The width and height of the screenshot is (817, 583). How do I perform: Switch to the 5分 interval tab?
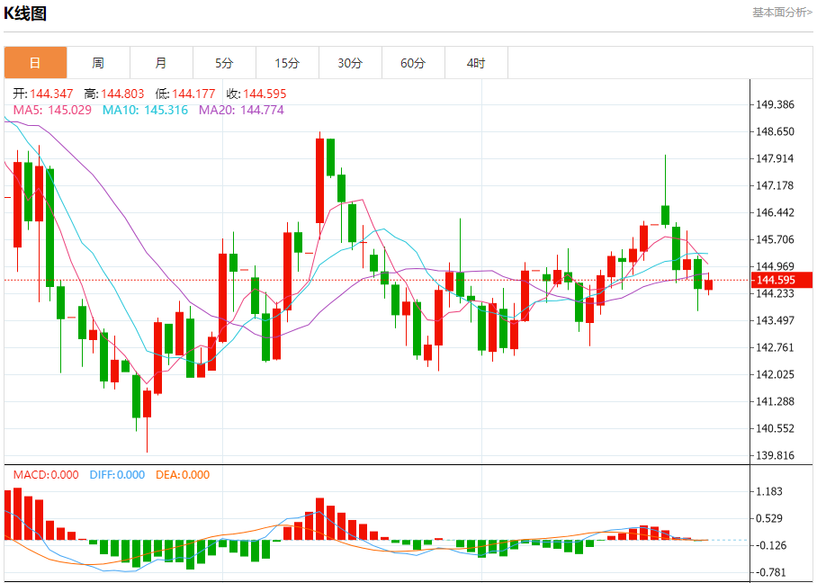coord(224,63)
